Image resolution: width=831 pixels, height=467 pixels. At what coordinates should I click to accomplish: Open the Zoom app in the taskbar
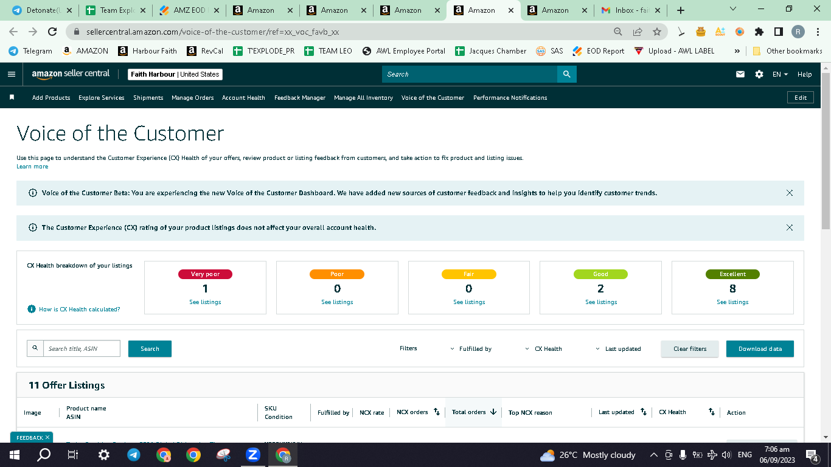(x=252, y=455)
